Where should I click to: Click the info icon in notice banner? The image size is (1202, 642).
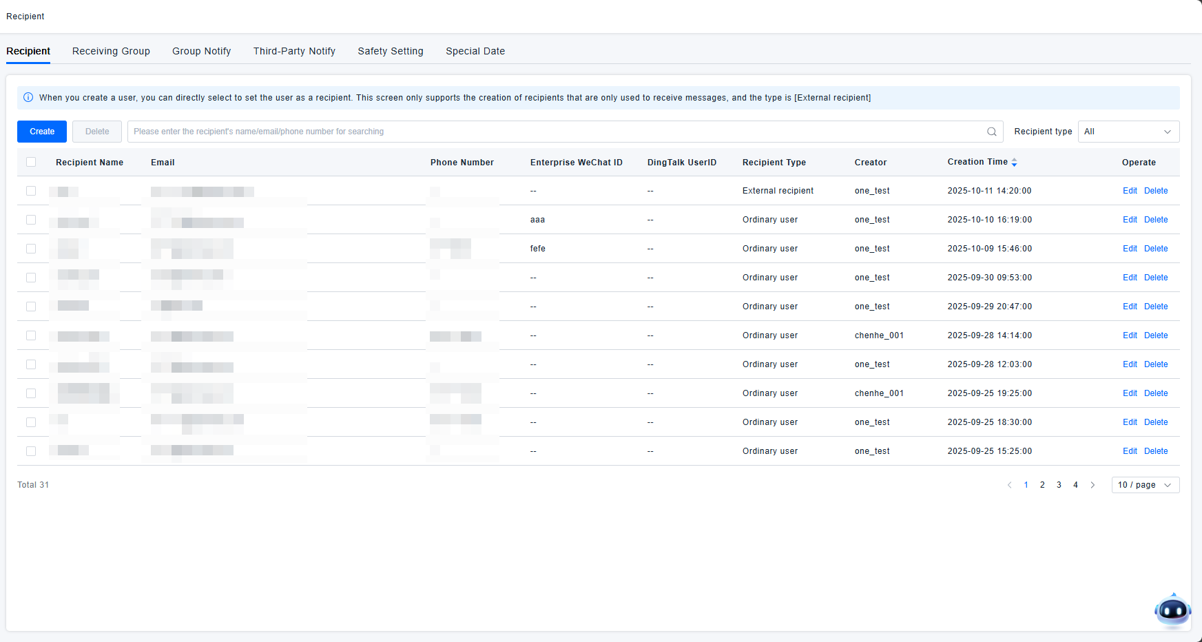[x=28, y=98]
